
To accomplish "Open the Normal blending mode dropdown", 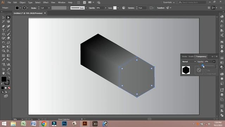I will (189, 61).
